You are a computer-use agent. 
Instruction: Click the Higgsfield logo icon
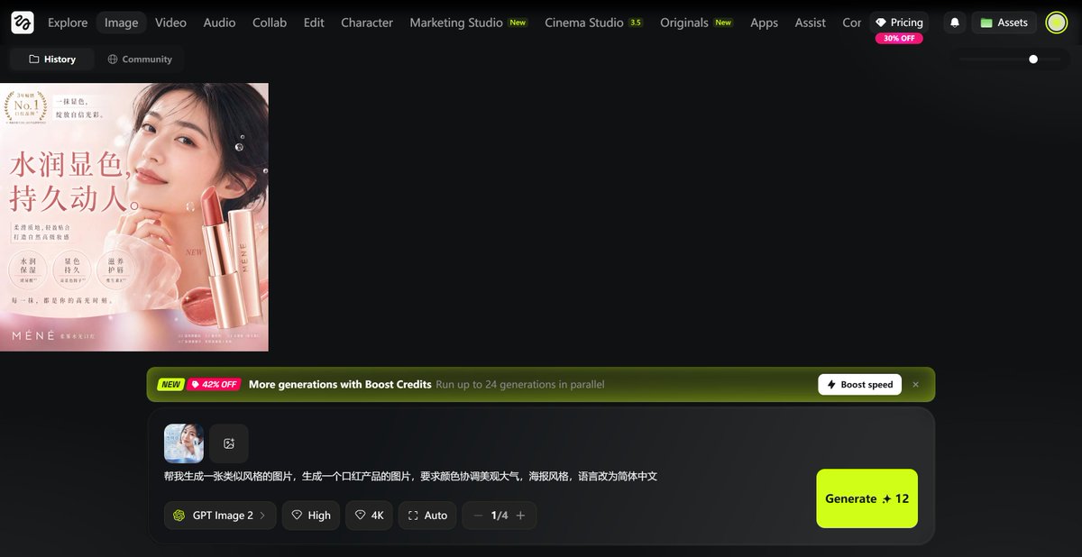click(23, 23)
